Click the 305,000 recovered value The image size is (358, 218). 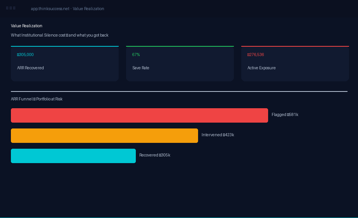pyautogui.click(x=25, y=54)
